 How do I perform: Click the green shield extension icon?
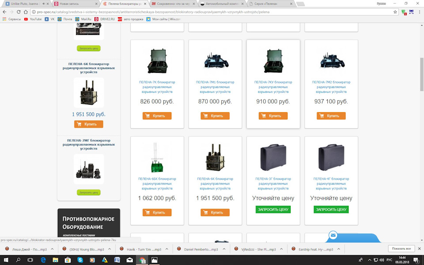pyautogui.click(x=403, y=12)
